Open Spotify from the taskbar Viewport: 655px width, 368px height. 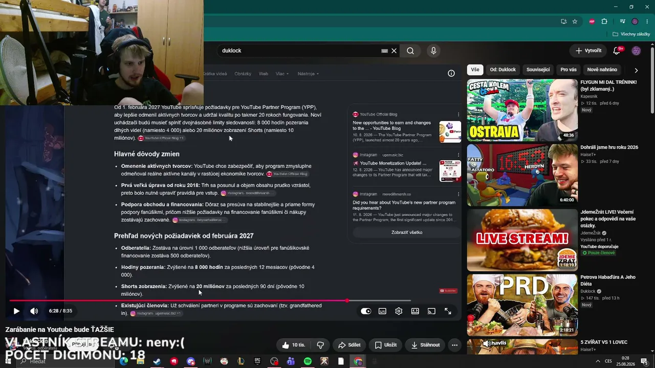[308, 361]
